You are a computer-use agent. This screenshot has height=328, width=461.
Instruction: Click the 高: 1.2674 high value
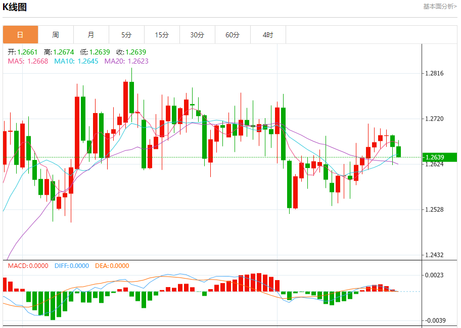point(59,52)
